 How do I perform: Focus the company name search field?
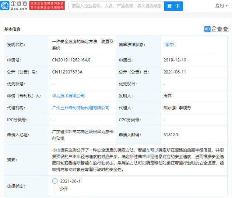116,6
